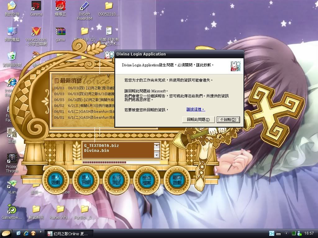This screenshot has width=318, height=238.
Task: Click the green tray icon
Action: (293, 234)
